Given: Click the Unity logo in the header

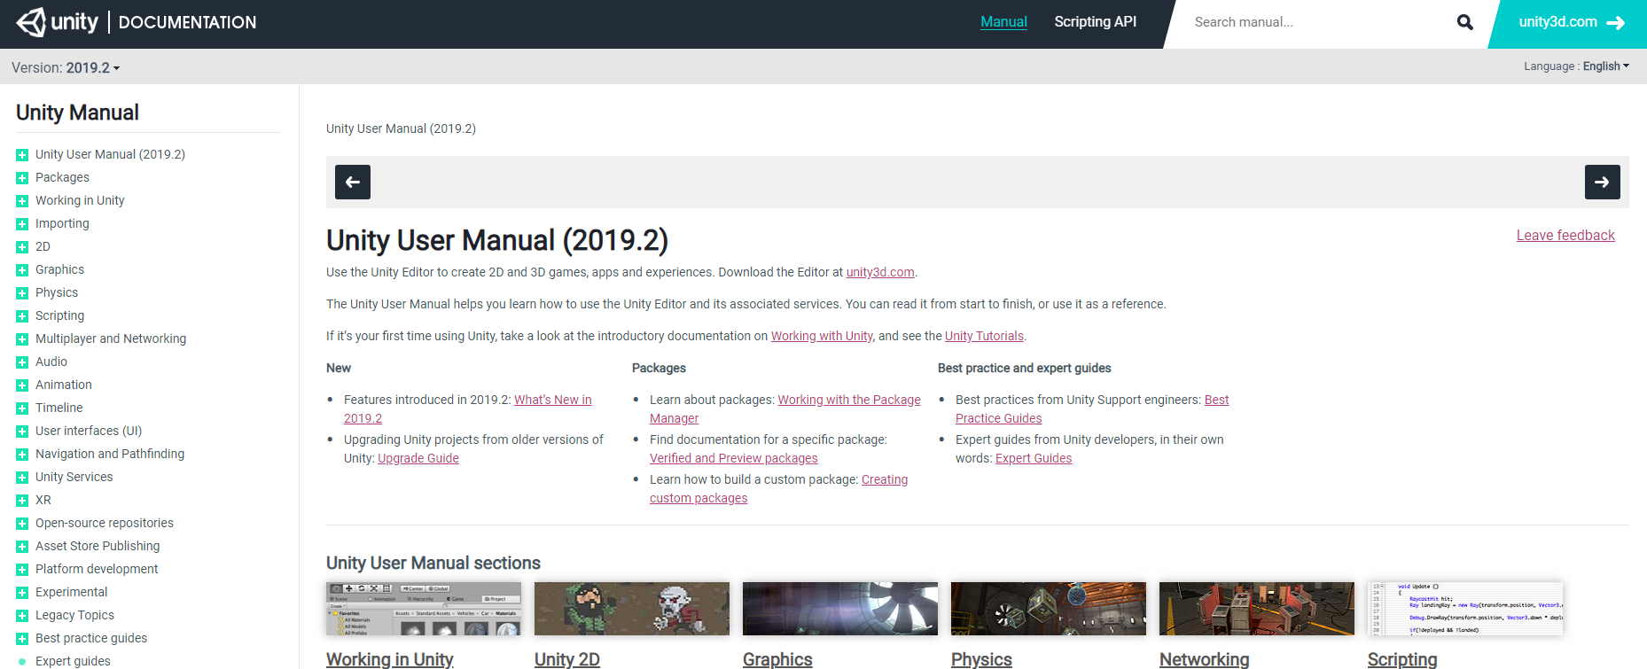Looking at the screenshot, I should 58,22.
